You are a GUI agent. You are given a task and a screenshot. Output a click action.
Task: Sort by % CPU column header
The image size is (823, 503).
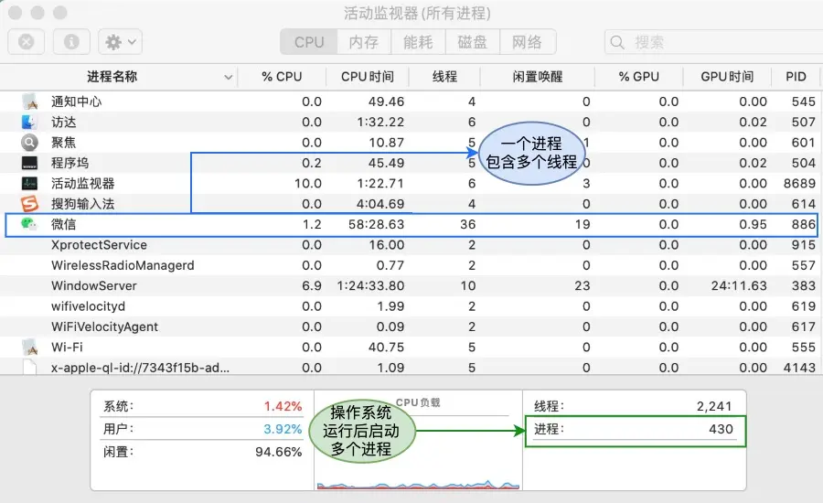point(282,77)
